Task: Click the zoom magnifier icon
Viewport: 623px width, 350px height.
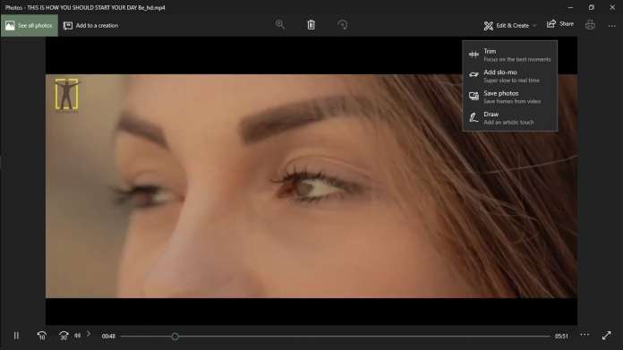Action: [280, 25]
